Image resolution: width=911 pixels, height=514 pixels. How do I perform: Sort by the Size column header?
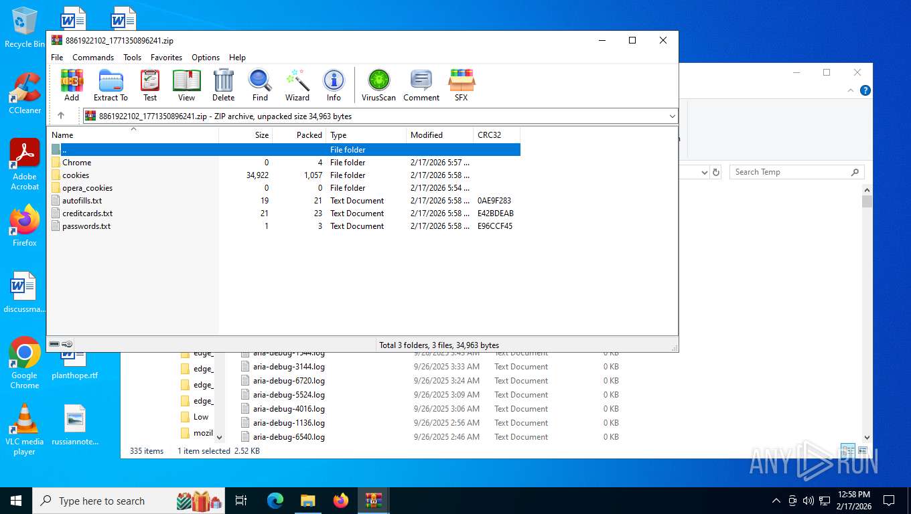click(245, 135)
